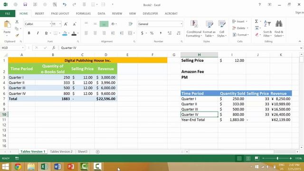Viewport: 304px width, 171px height.
Task: Toggle Italic formatting
Action: point(38,33)
